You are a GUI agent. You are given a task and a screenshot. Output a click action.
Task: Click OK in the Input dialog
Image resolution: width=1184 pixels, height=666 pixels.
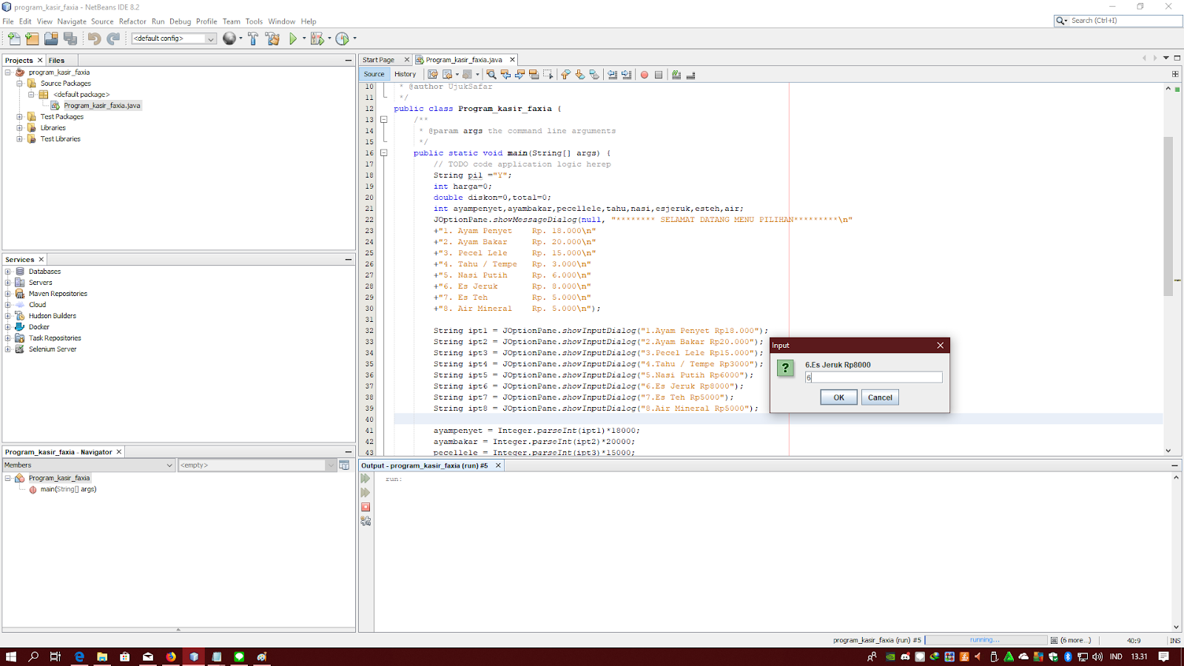pyautogui.click(x=838, y=397)
